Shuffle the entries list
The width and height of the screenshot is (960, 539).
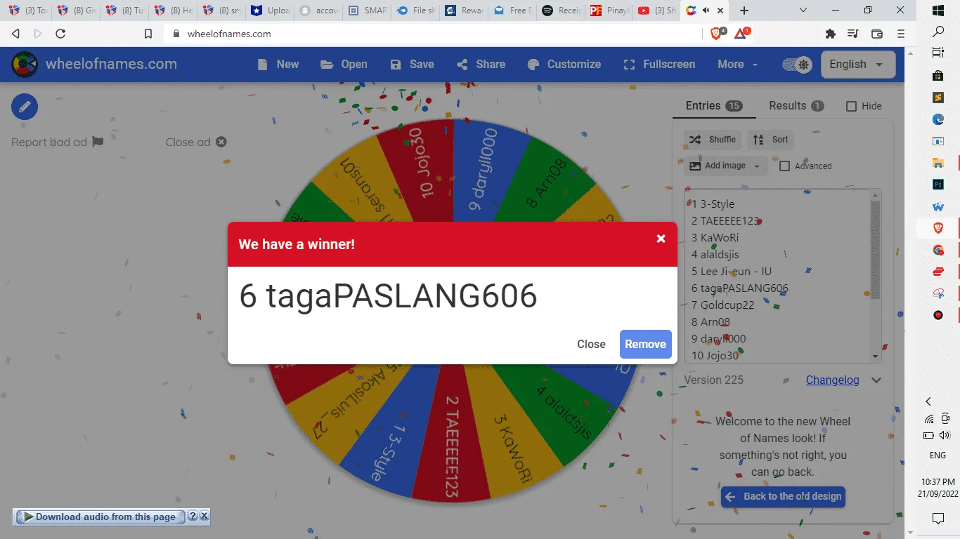coord(712,140)
